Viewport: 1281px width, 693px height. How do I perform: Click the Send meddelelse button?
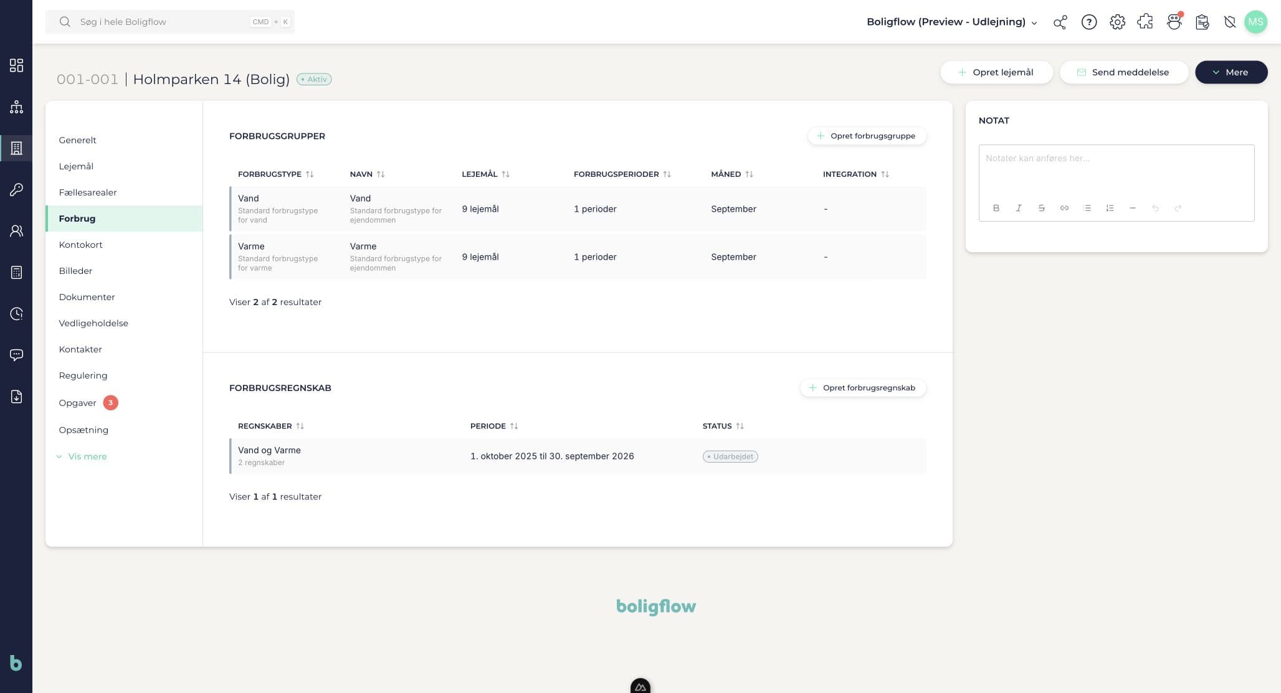[x=1123, y=72]
